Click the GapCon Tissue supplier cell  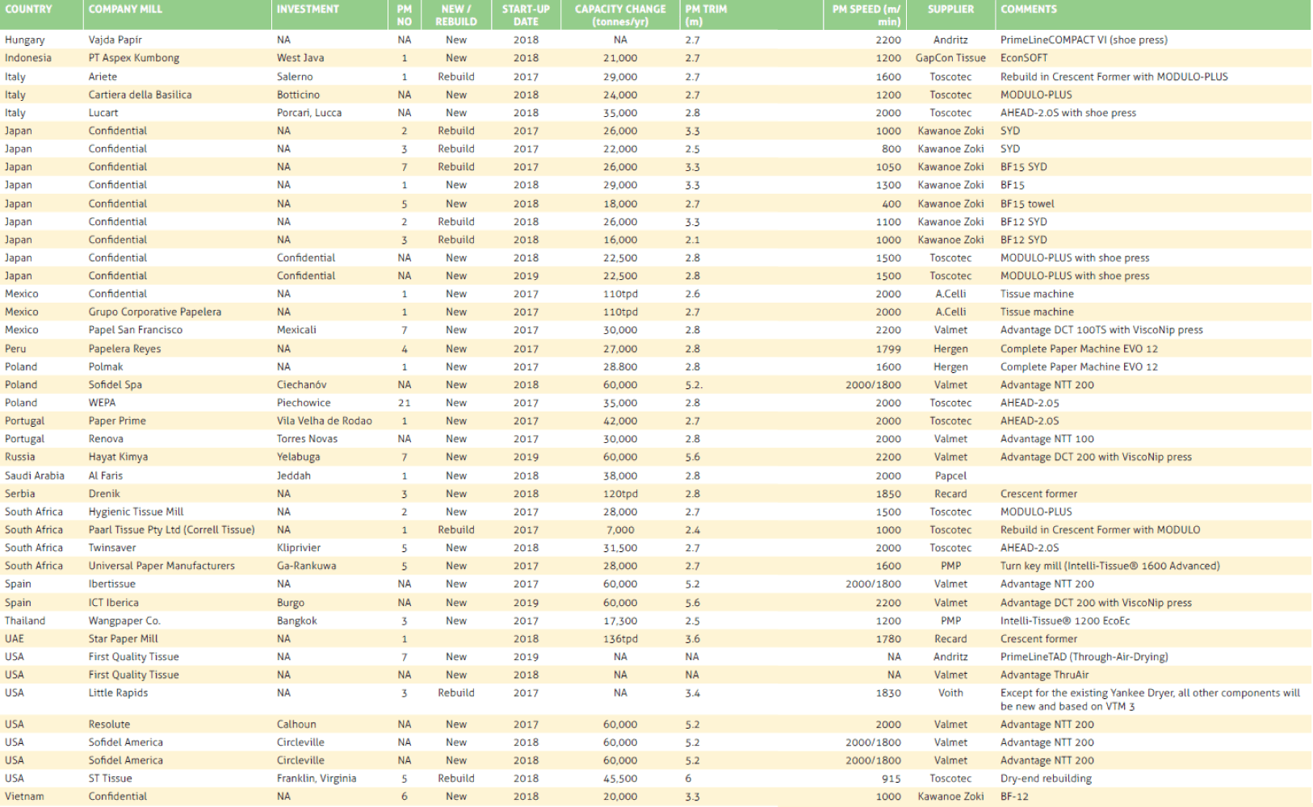(950, 58)
